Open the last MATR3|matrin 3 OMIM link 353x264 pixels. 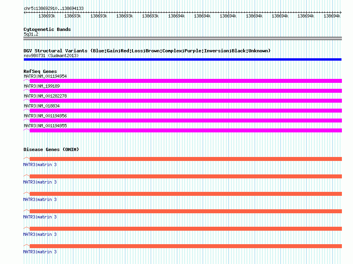40,252
